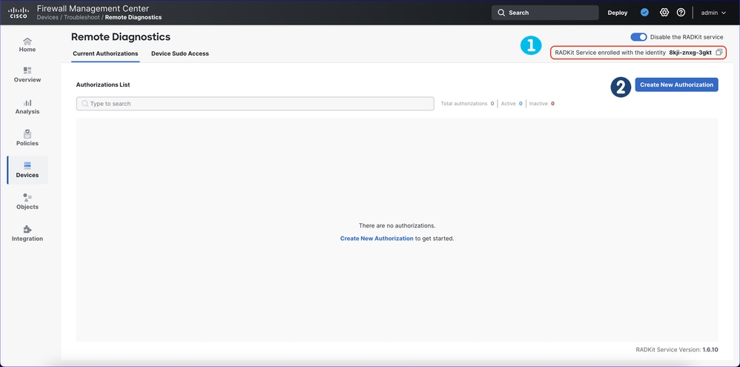Screen dimensions: 740x367
Task: Click the Devices breadcrumb link
Action: click(47, 18)
